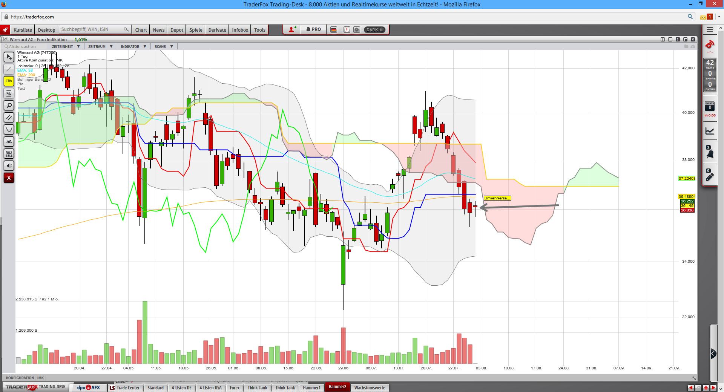
Task: Click the red live-feed signal icon
Action: (x=710, y=45)
